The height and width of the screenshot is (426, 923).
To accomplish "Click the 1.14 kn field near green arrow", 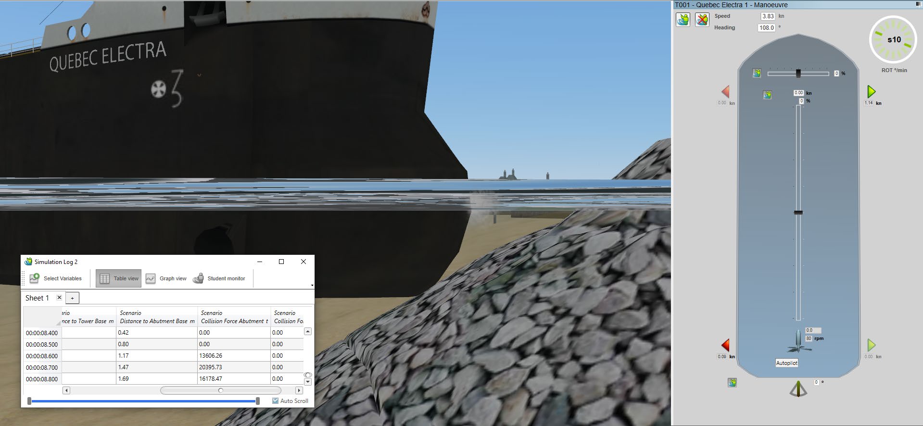I will (868, 103).
